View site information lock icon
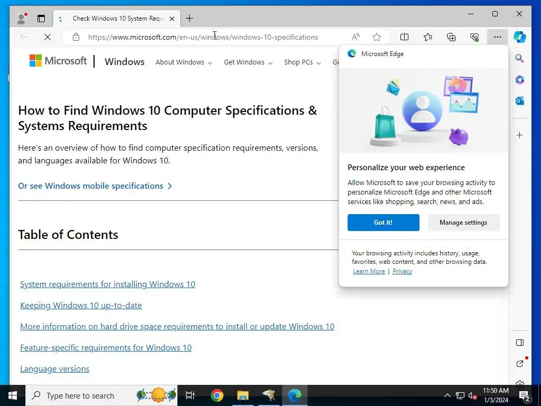 [76, 37]
